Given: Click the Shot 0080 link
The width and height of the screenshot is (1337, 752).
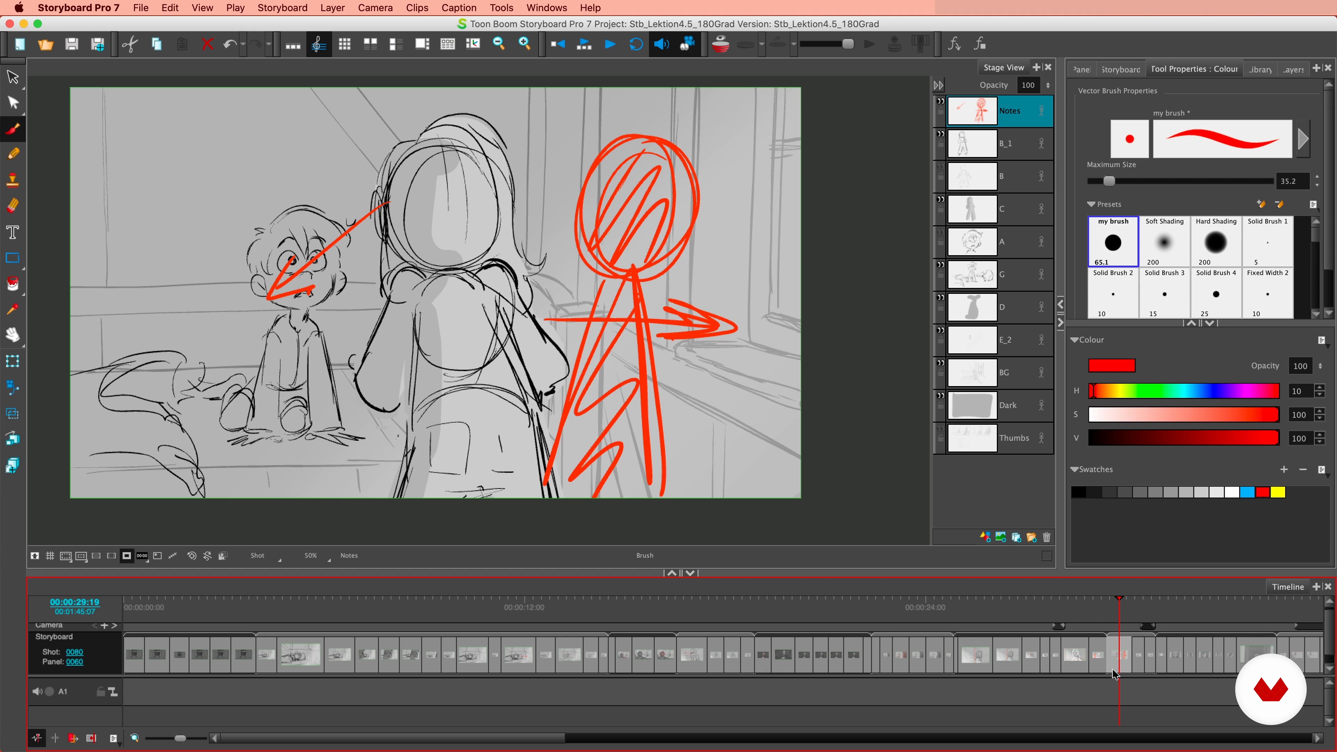Looking at the screenshot, I should click(x=74, y=652).
